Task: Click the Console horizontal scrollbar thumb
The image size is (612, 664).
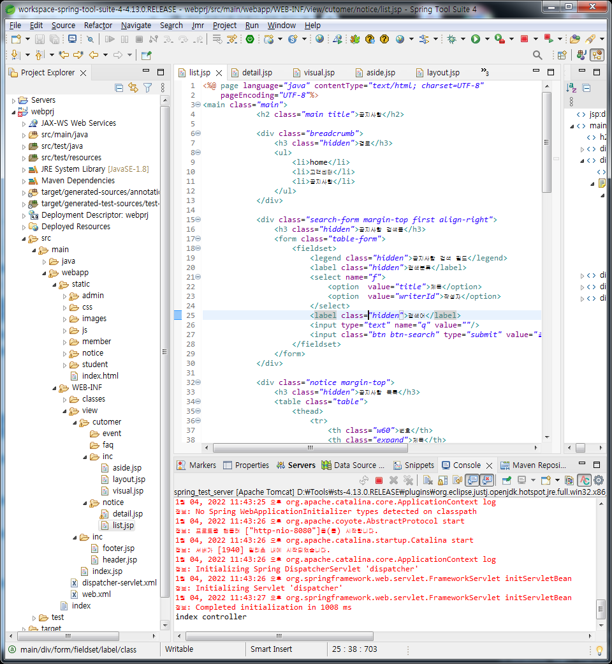Action: 279,636
